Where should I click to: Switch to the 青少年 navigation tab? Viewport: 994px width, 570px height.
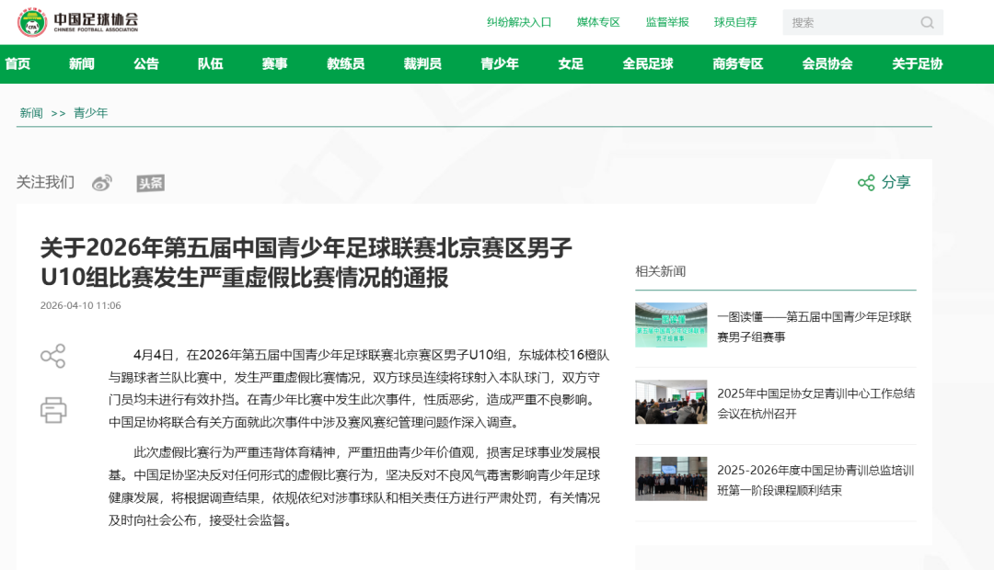pyautogui.click(x=499, y=63)
